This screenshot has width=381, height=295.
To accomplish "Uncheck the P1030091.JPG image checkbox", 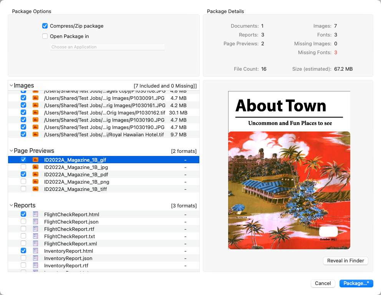I will click(x=23, y=98).
